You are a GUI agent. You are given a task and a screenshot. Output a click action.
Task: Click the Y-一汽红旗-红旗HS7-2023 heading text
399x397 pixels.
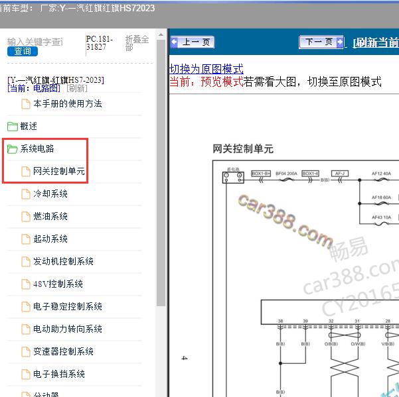pos(56,80)
